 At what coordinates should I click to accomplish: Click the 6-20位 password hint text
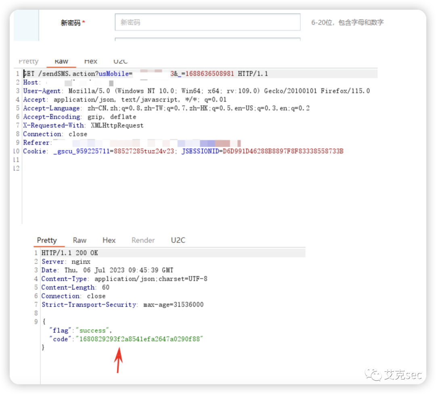[347, 23]
